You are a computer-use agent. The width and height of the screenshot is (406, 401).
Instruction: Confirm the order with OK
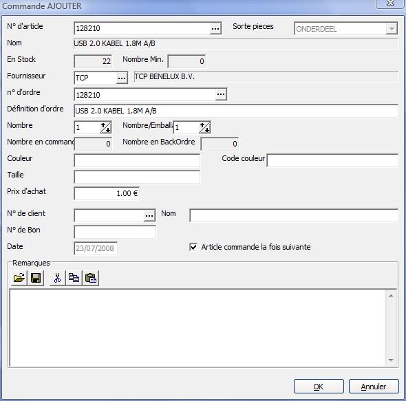tap(319, 387)
